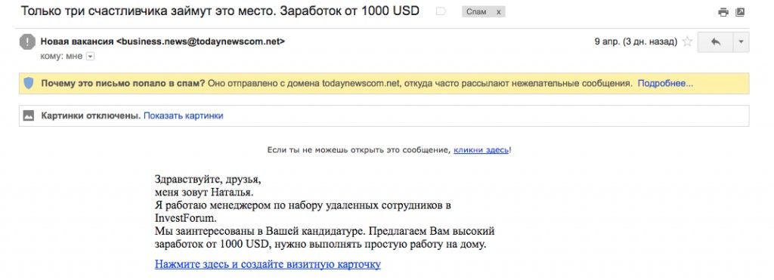Click the print all icon
The width and height of the screenshot is (774, 280).
[x=723, y=12]
